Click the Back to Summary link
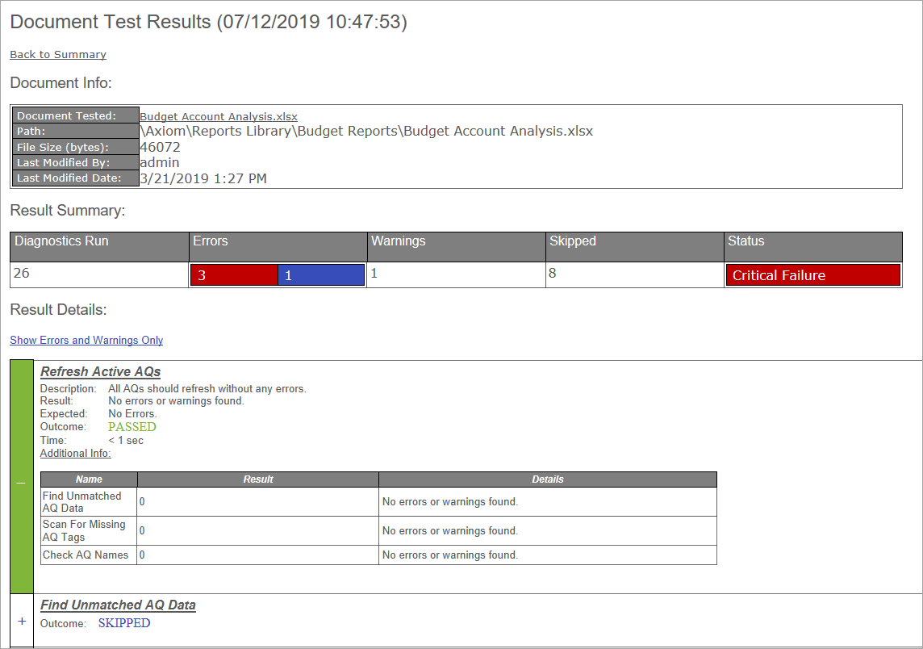Image resolution: width=923 pixels, height=649 pixels. pos(58,55)
